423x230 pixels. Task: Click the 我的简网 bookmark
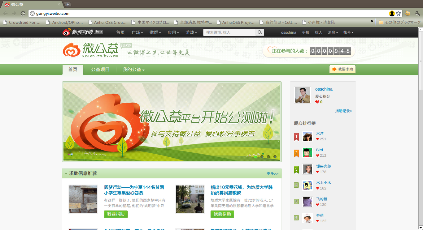pos(278,22)
